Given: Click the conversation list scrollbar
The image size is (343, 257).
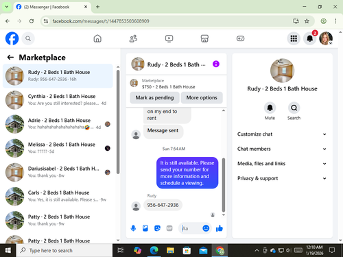Looking at the screenshot, I should (x=118, y=122).
